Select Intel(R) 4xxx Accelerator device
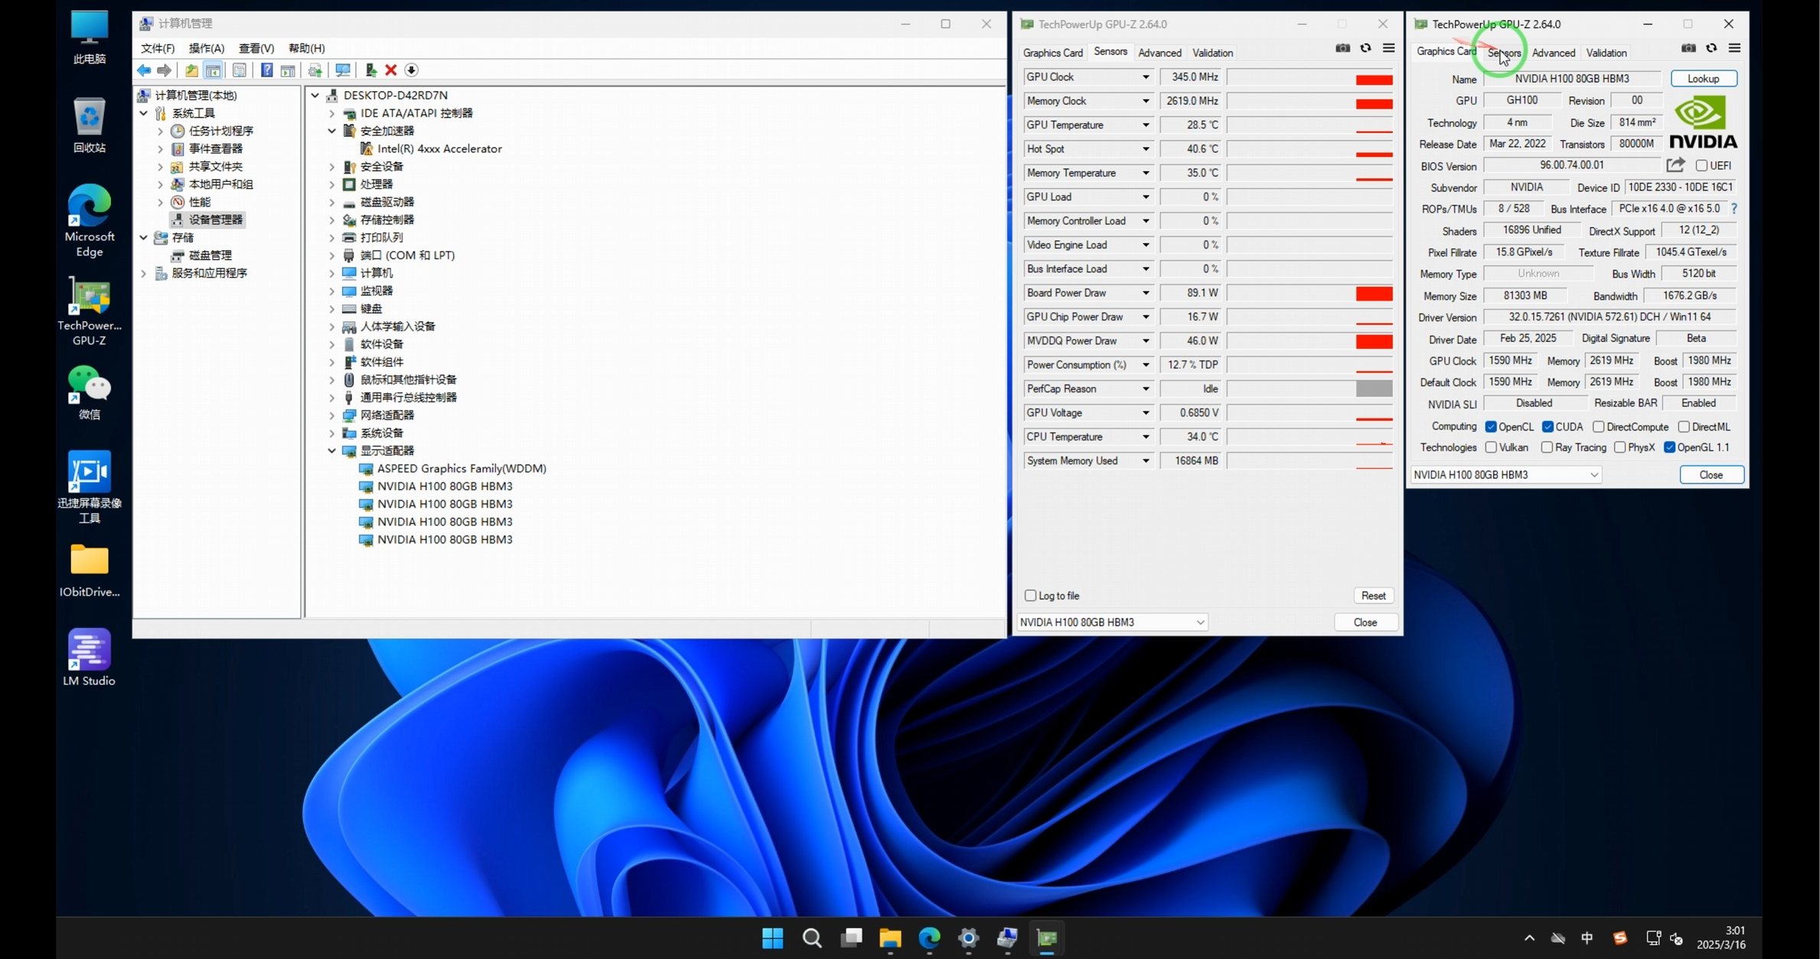This screenshot has width=1820, height=959. [439, 149]
